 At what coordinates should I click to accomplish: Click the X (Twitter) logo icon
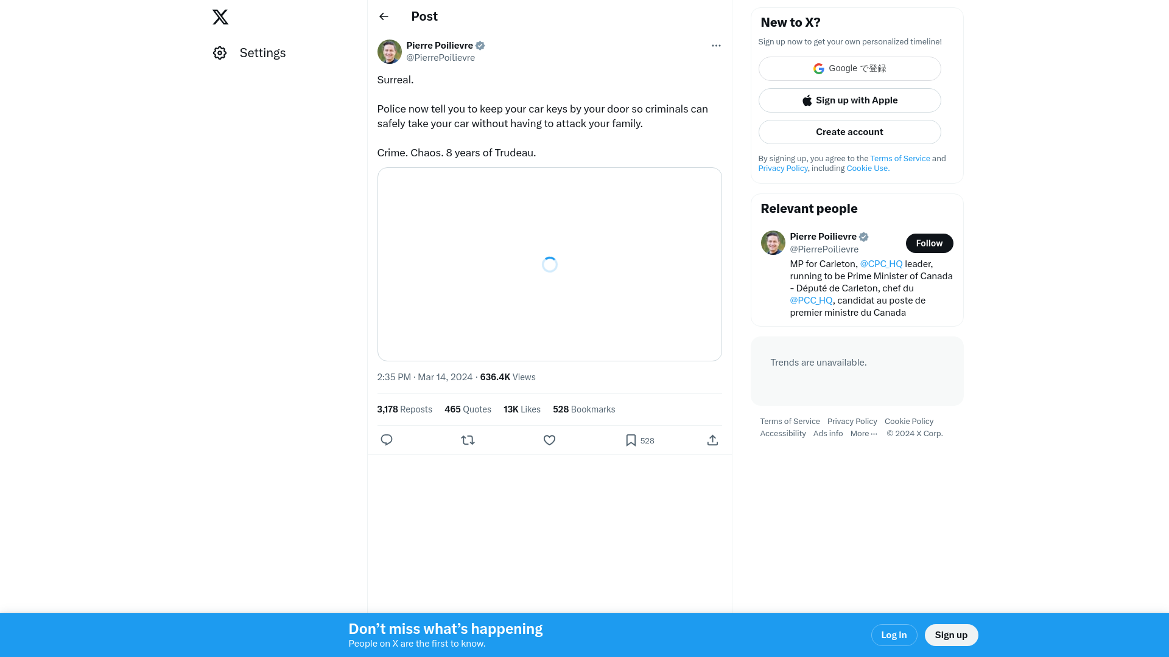click(x=221, y=17)
